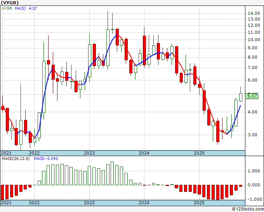Click the MA(3) indicator label

point(20,8)
